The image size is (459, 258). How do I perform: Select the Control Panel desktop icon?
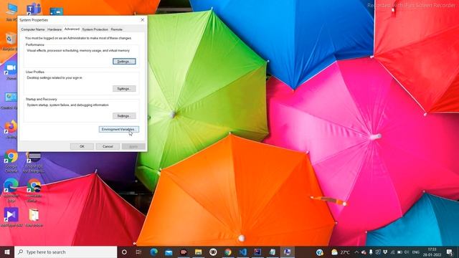click(x=11, y=100)
